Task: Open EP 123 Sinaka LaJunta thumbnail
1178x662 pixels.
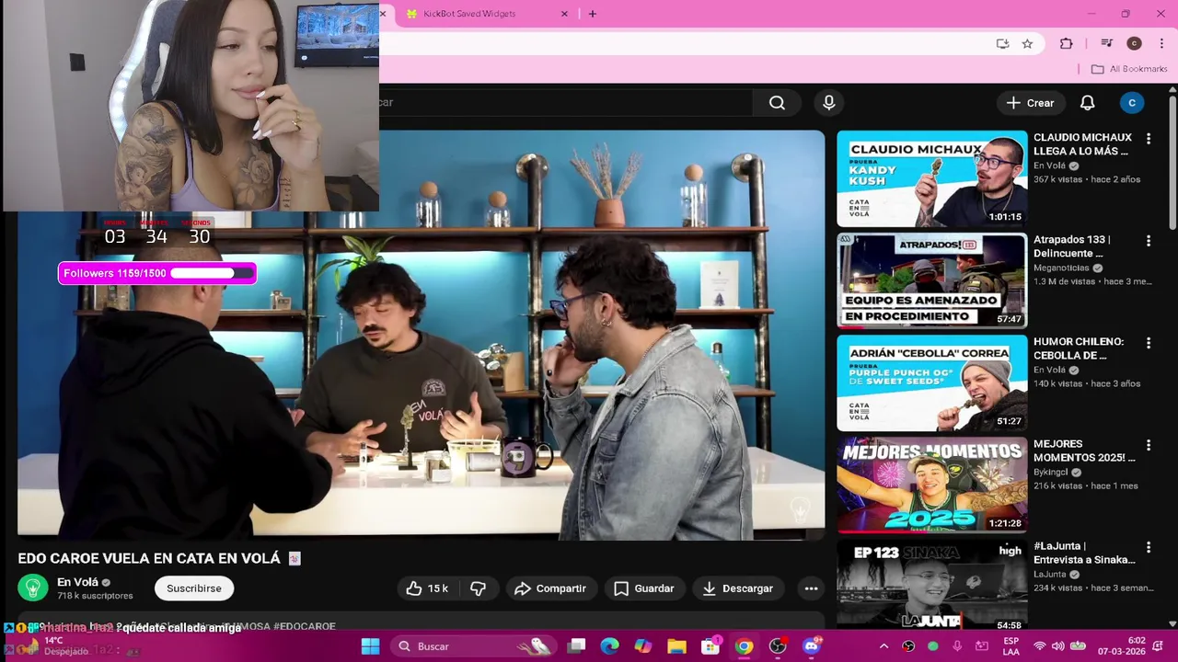Action: pos(931,583)
